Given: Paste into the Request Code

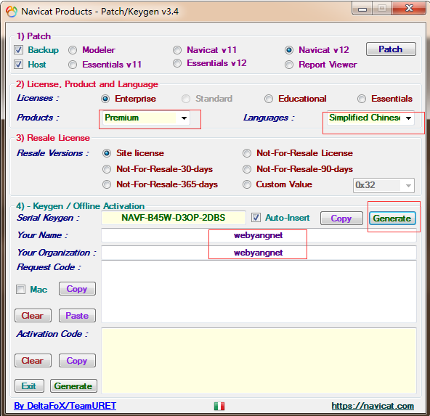Looking at the screenshot, I should tap(77, 316).
